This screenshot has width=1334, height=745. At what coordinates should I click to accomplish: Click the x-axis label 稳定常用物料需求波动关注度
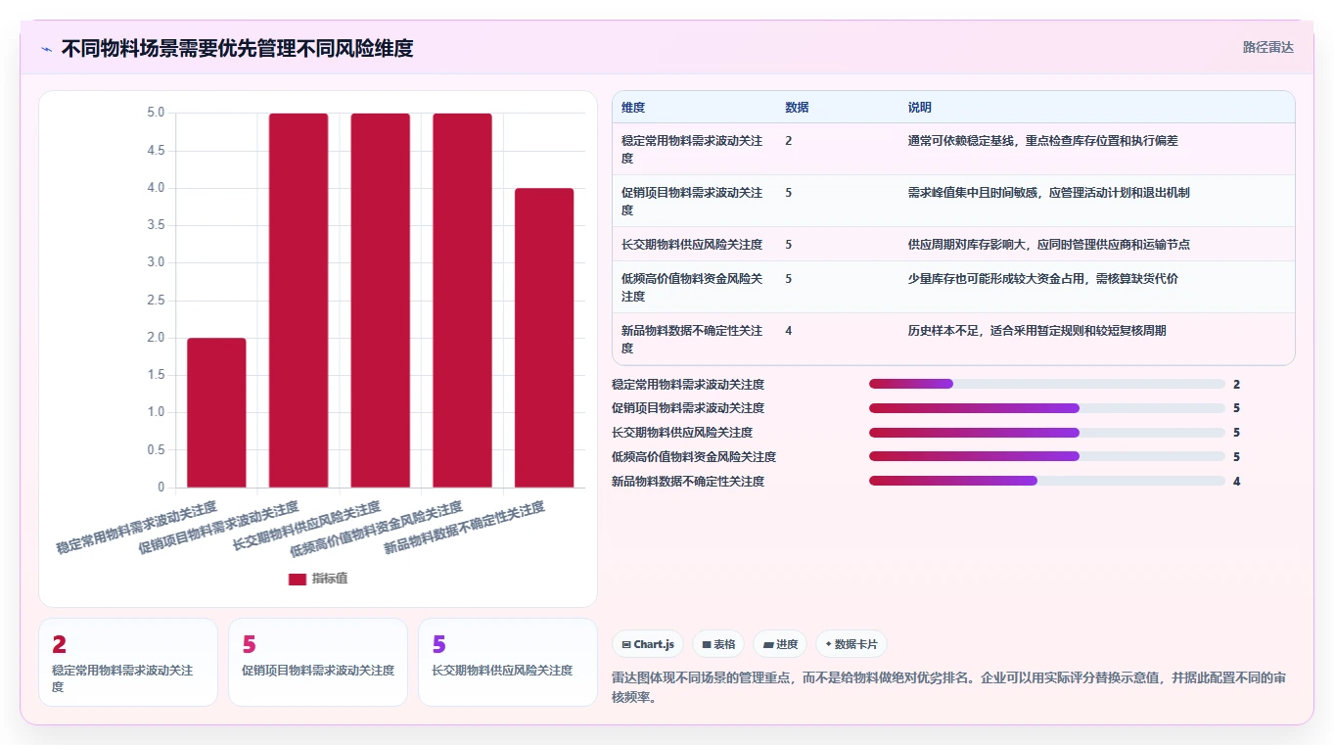click(136, 528)
